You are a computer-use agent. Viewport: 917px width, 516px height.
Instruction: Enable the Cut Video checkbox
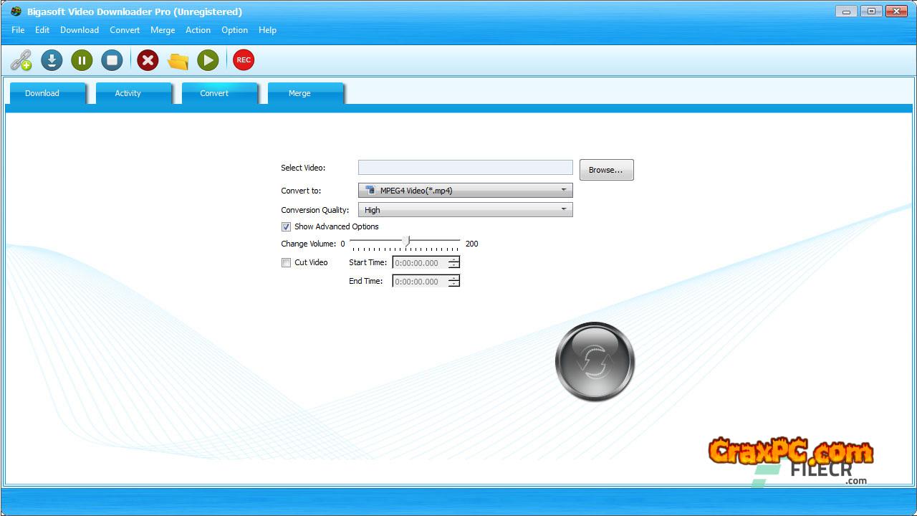point(286,262)
